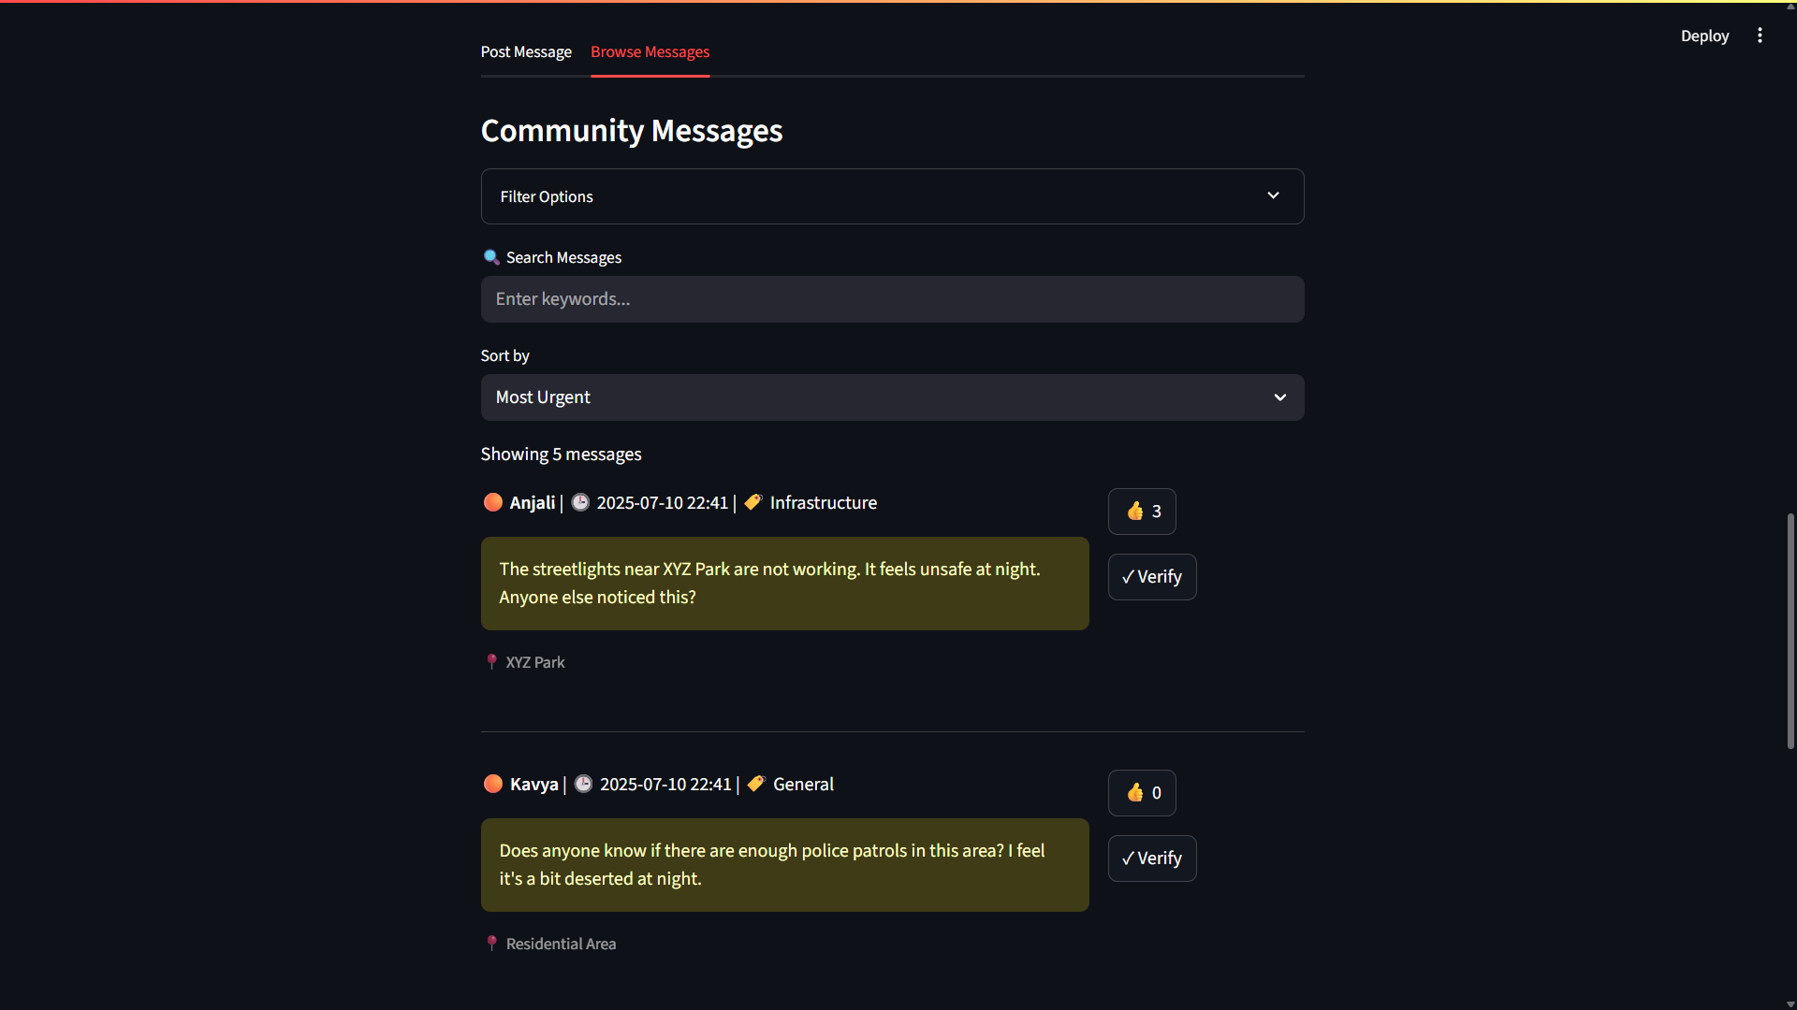Switch to the Post Message tab

point(526,52)
